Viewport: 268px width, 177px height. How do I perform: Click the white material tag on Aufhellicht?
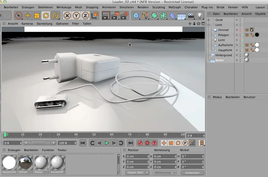click(257, 45)
